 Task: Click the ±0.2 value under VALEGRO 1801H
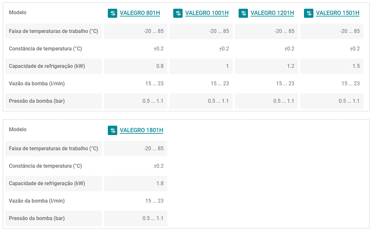tap(159, 166)
